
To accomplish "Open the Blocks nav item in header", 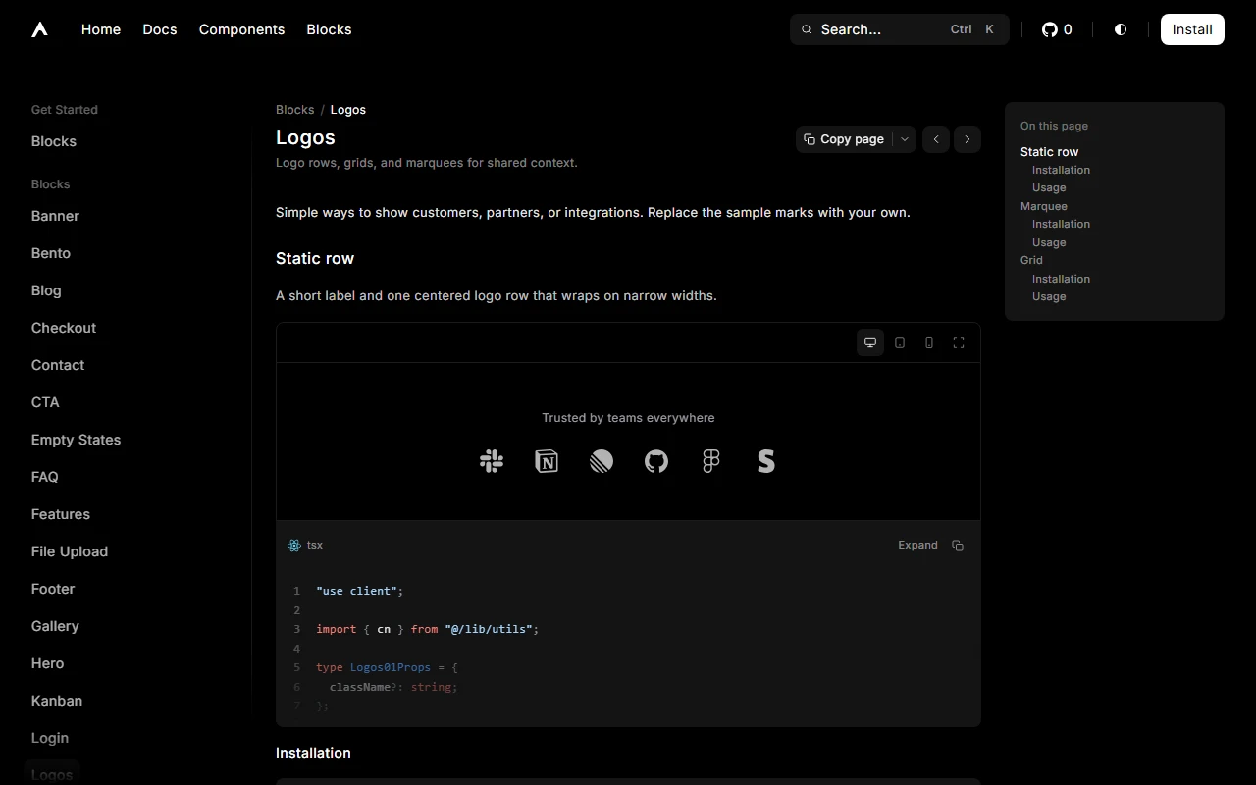I will [329, 29].
